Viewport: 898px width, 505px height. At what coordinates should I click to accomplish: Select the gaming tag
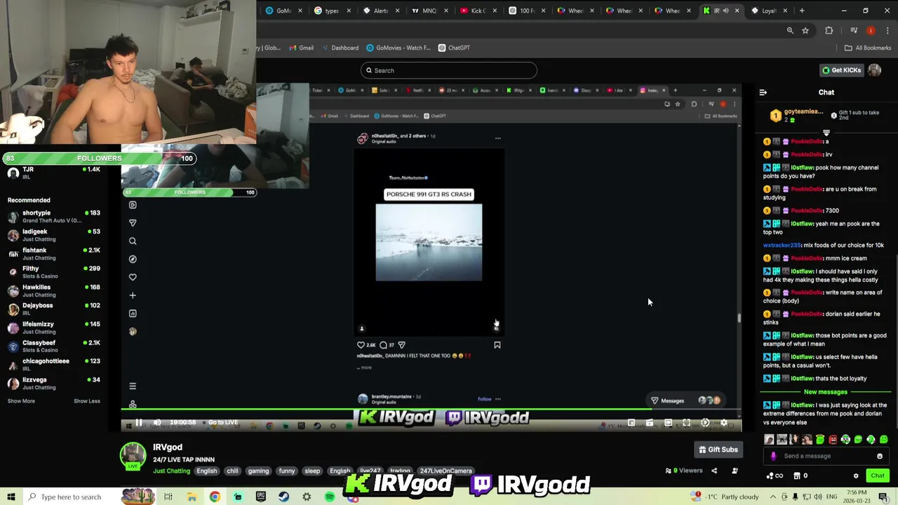click(x=258, y=471)
